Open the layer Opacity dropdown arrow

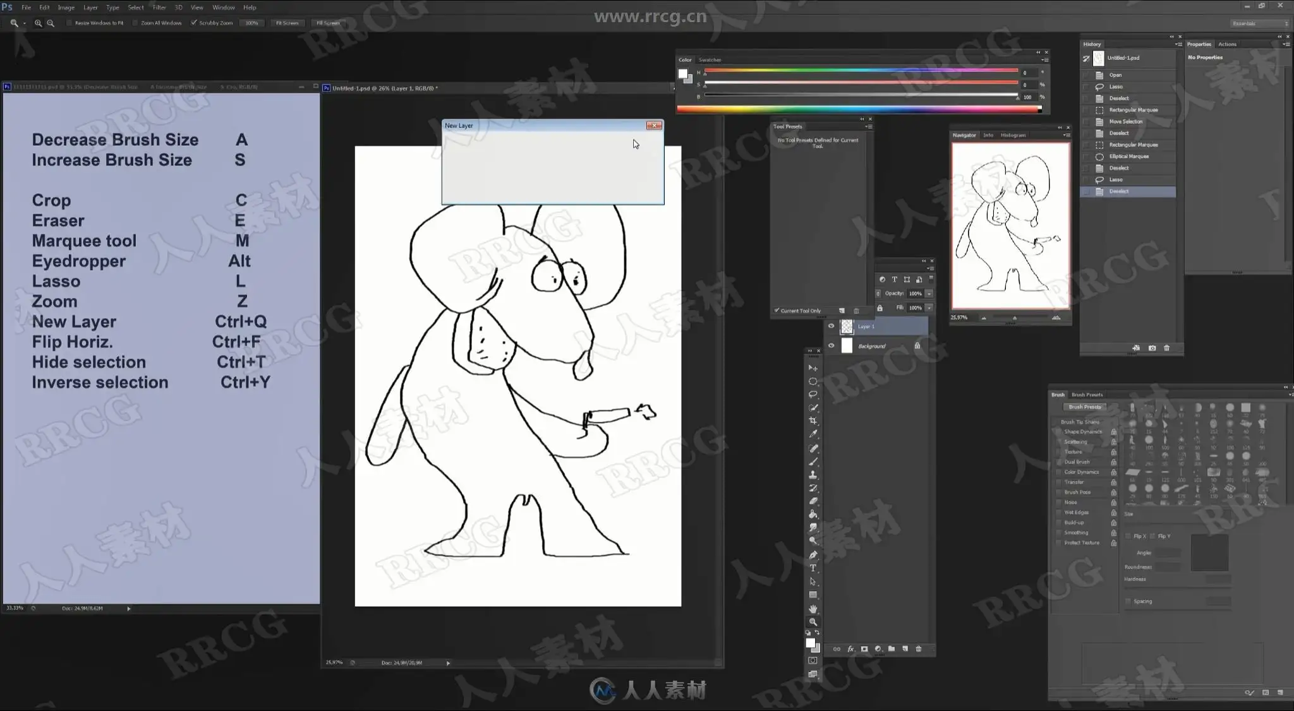[929, 294]
